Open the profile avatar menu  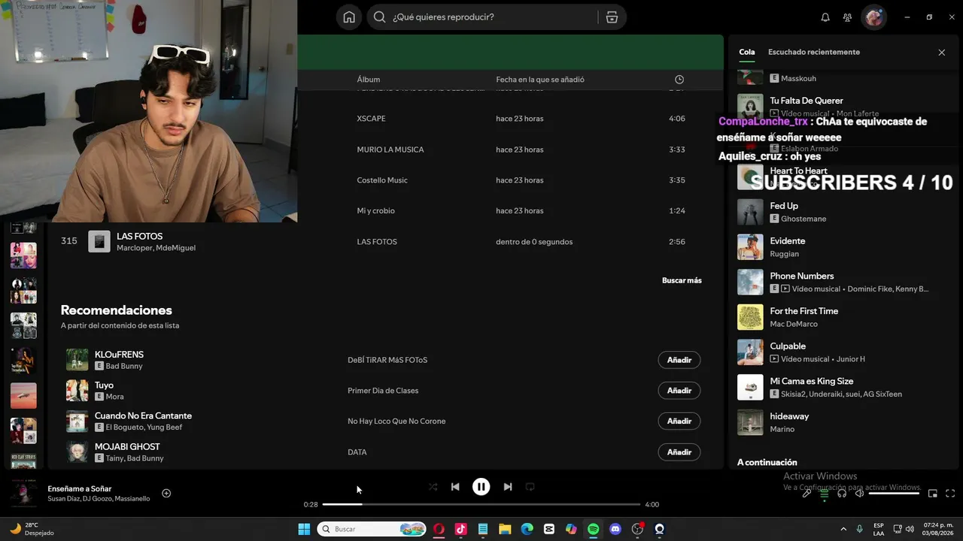[873, 17]
